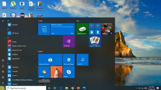Image resolution: width=161 pixels, height=90 pixels.
Task: Open the Groove Music small tile
Action: 98,26
